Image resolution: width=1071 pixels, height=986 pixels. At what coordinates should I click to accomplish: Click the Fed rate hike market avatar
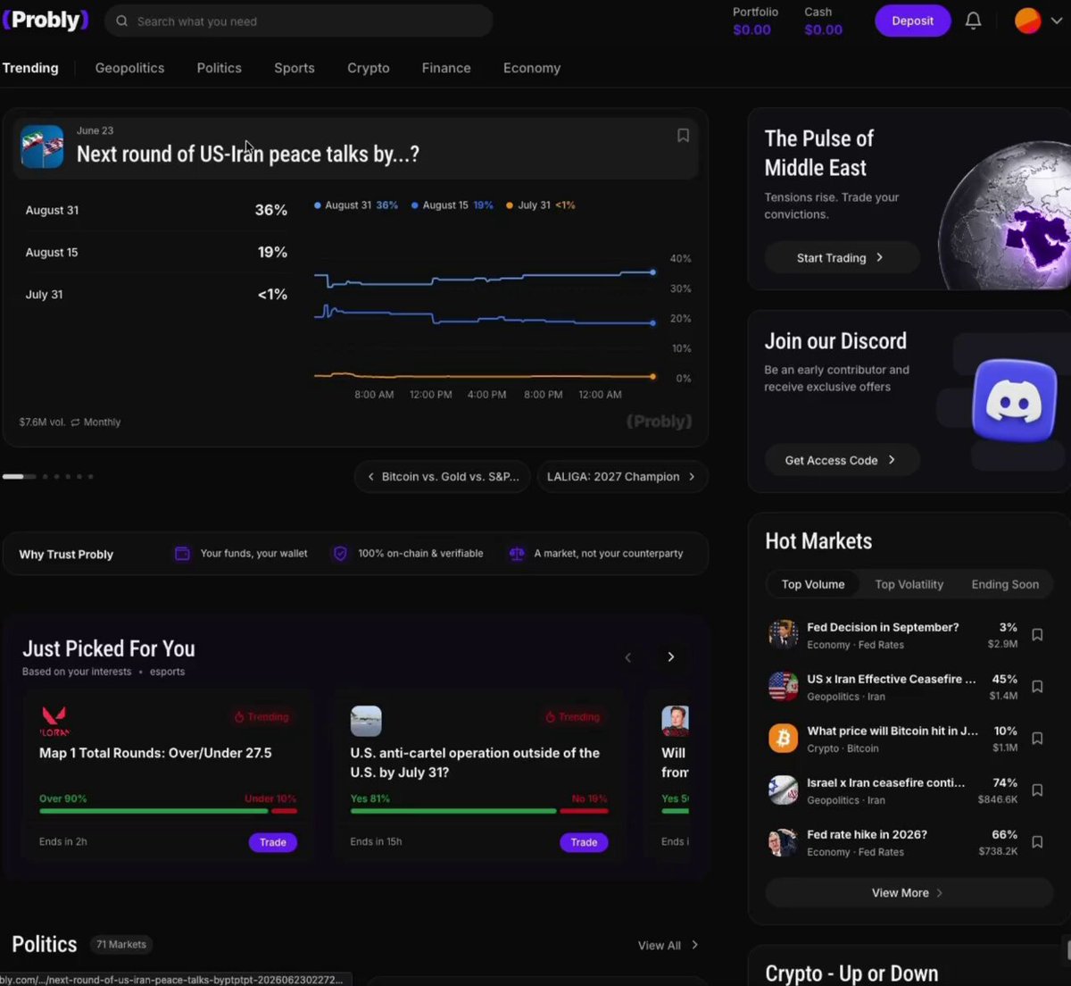[783, 842]
